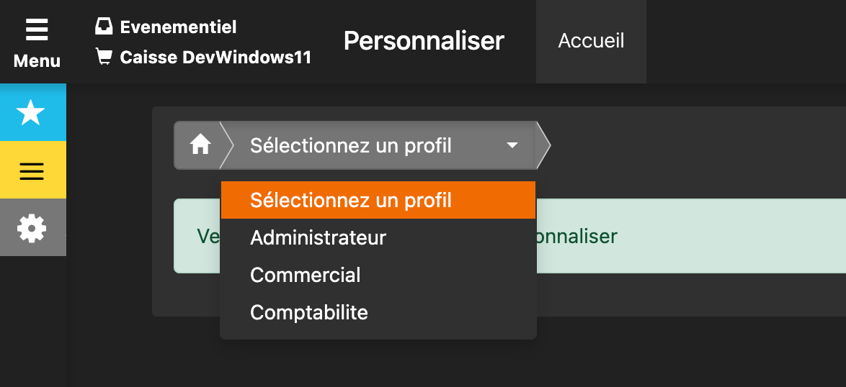Choose the highlighted Sélectionnez un profil option
The image size is (846, 387).
(x=378, y=200)
